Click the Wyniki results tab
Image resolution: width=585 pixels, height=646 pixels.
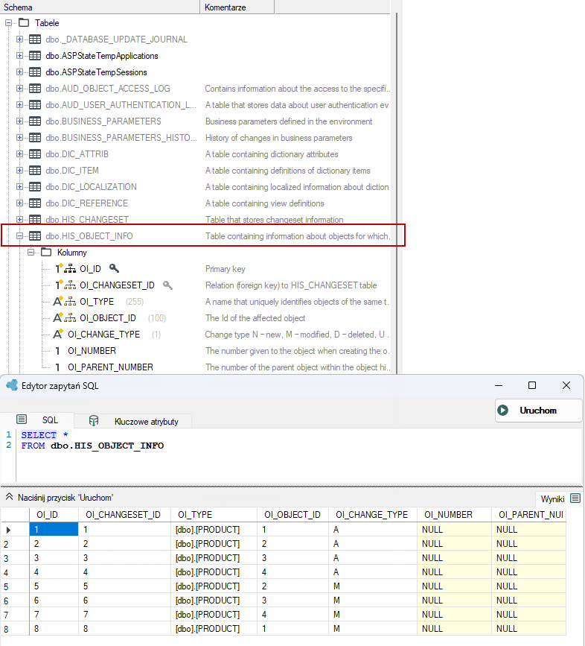560,499
